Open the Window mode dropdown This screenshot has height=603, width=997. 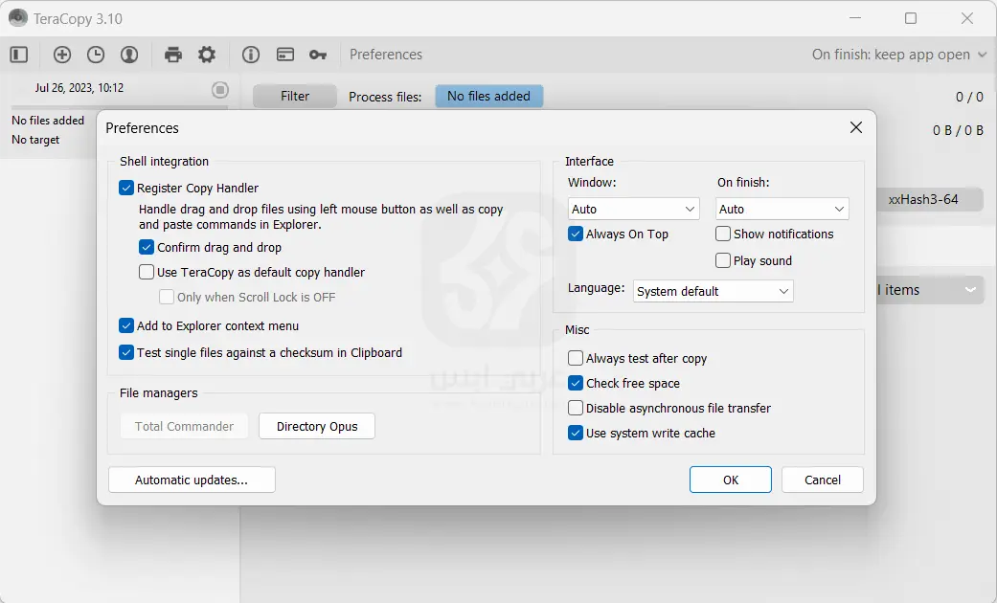coord(633,210)
